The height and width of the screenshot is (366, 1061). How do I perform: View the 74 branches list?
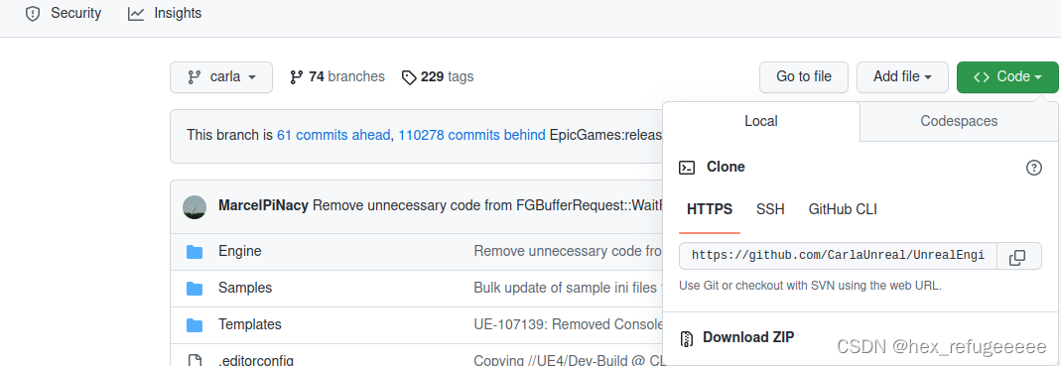point(337,77)
